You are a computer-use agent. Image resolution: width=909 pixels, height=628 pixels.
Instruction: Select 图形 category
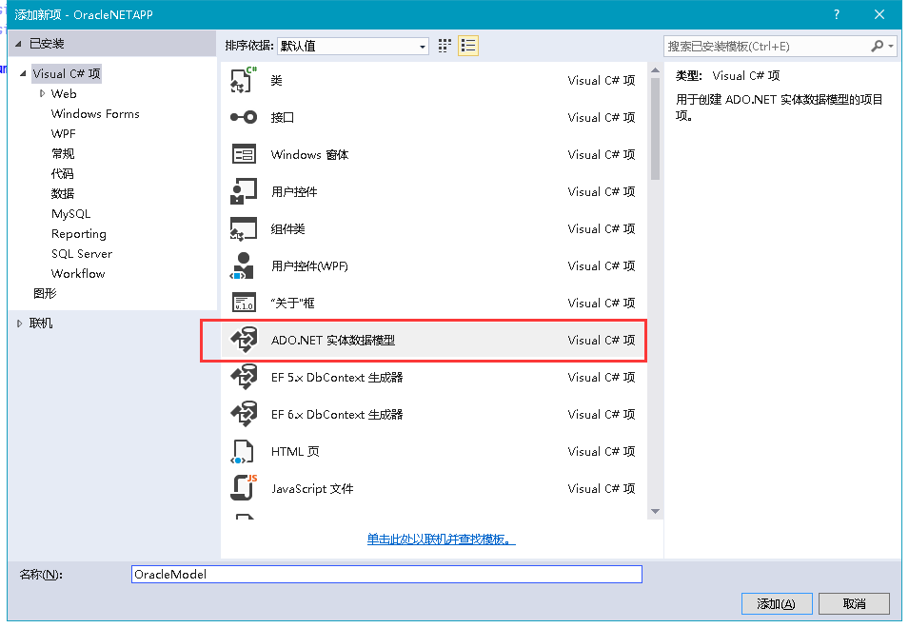coord(45,293)
